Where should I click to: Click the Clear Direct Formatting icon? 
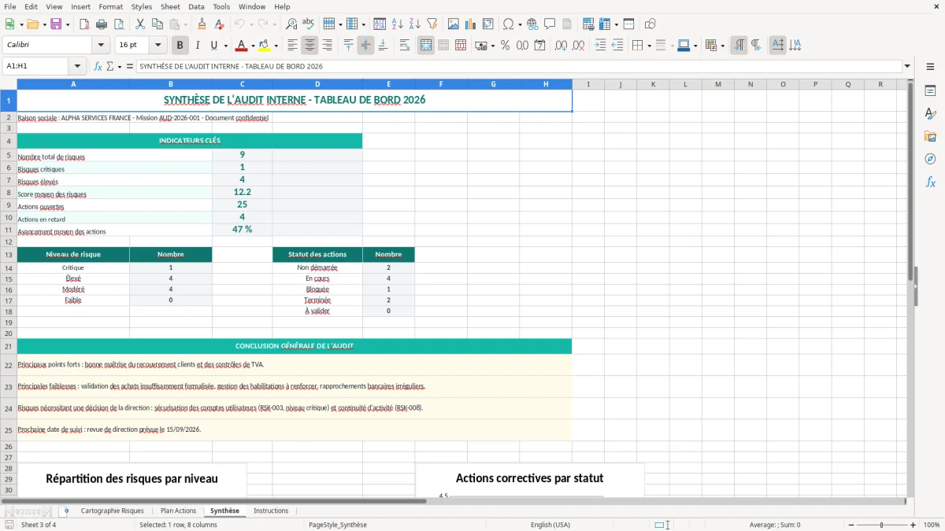click(220, 24)
